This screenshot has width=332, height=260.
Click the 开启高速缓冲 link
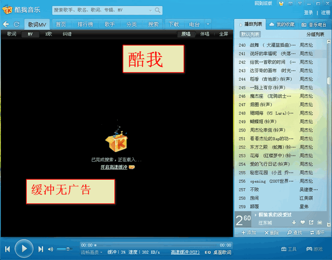point(114,167)
